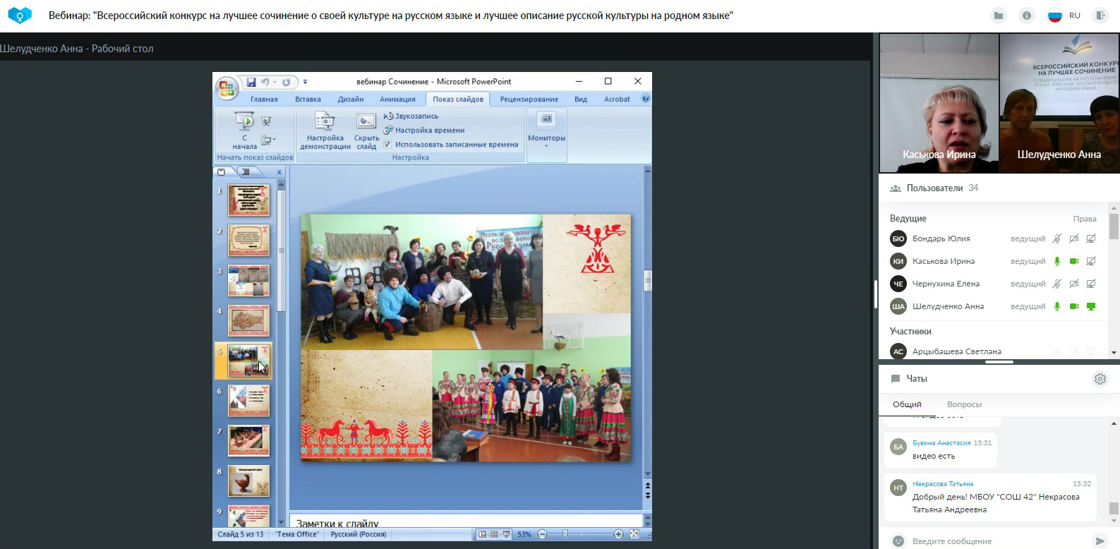Screen dimensions: 1120x549
Task: Toggle screen share for Бондарь Юлия
Action: pos(1091,239)
